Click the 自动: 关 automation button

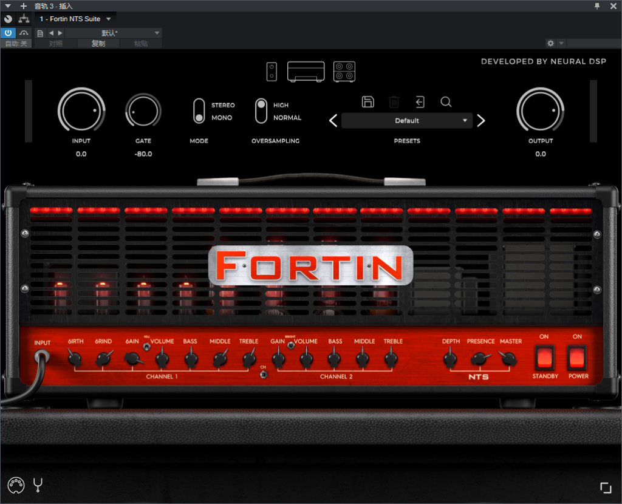tap(16, 44)
